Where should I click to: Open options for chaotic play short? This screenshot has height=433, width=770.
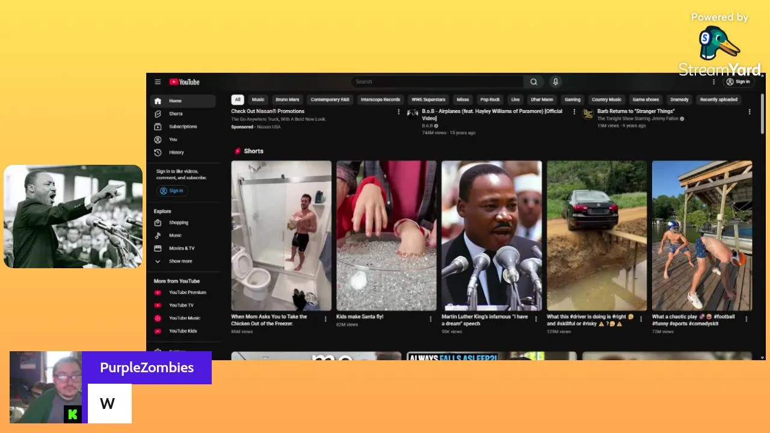click(747, 319)
